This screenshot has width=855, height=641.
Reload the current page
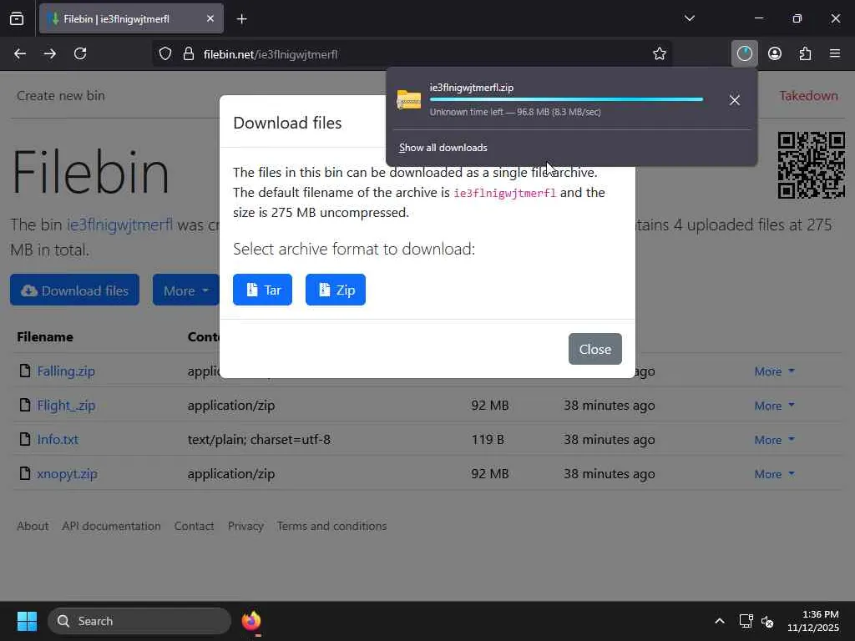point(80,53)
